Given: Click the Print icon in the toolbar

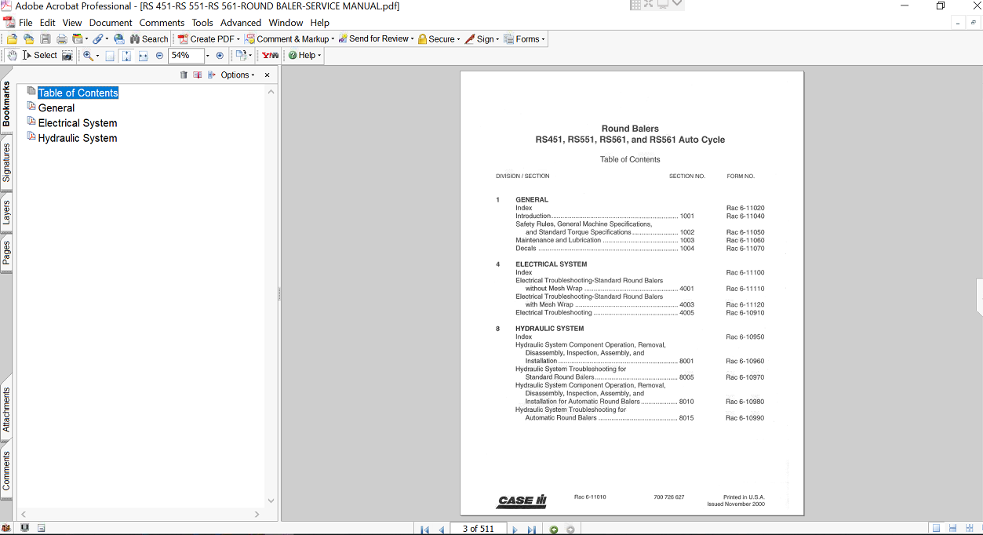Looking at the screenshot, I should pos(61,39).
